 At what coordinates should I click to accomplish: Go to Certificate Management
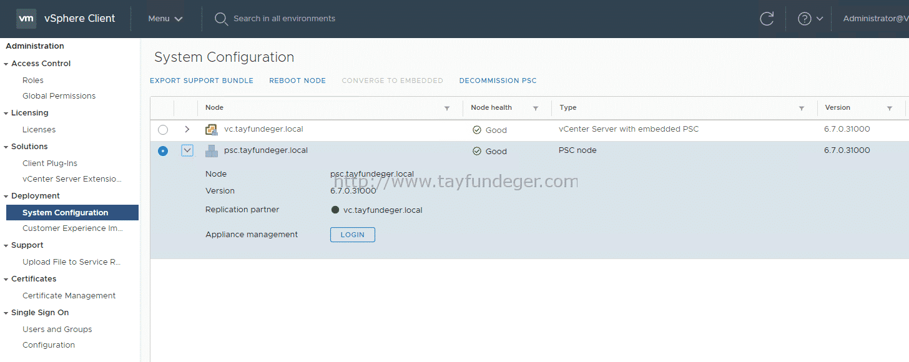(69, 295)
